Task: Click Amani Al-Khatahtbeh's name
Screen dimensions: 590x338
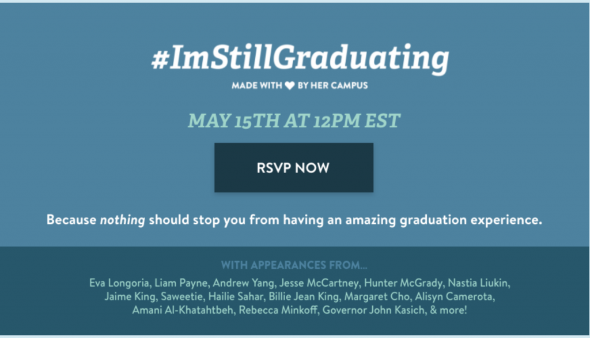Action: click(x=183, y=310)
